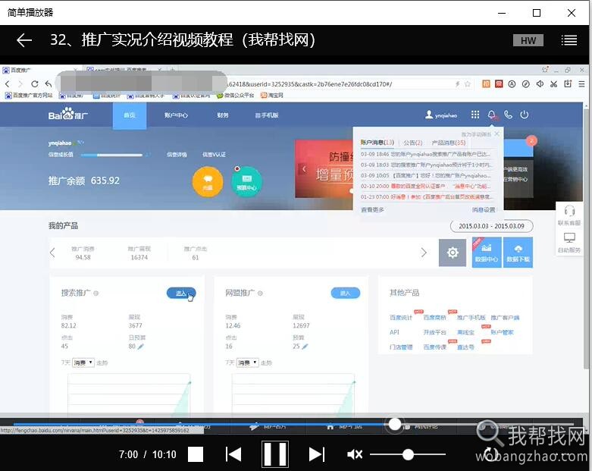Show previous product stats with left chevron
The image size is (592, 471).
click(52, 253)
